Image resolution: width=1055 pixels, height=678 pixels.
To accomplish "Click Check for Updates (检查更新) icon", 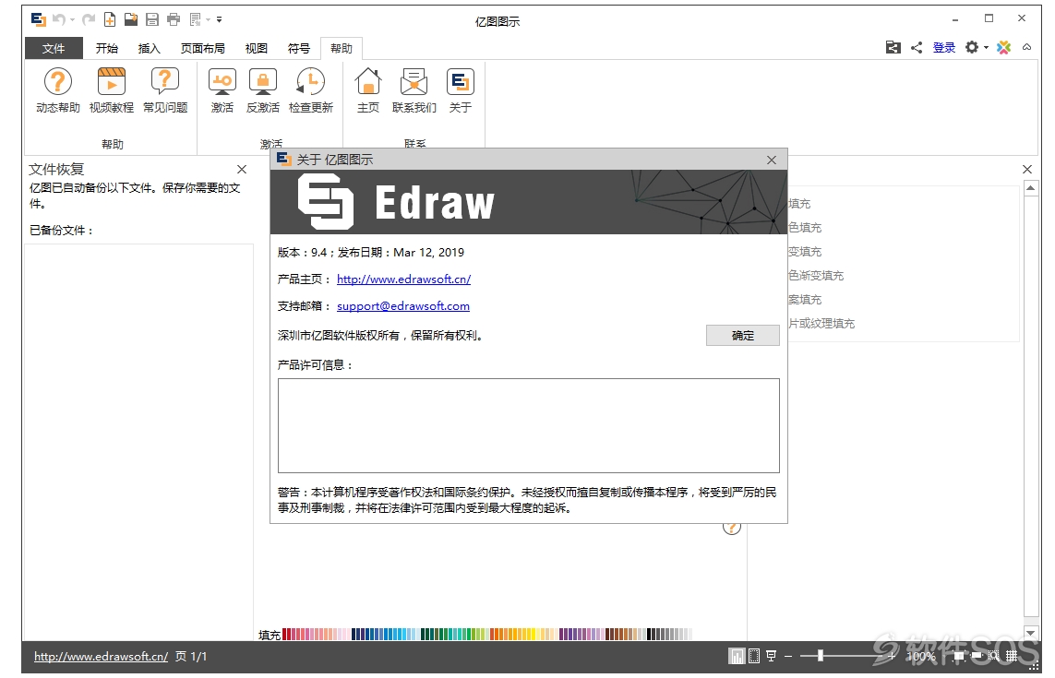I will [311, 82].
